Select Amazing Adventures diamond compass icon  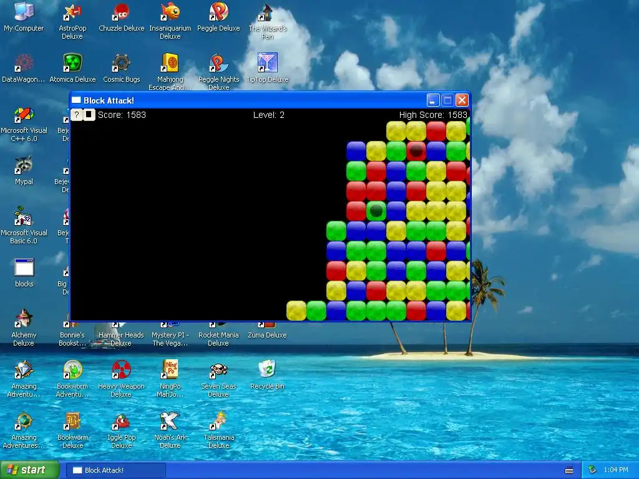point(24,379)
